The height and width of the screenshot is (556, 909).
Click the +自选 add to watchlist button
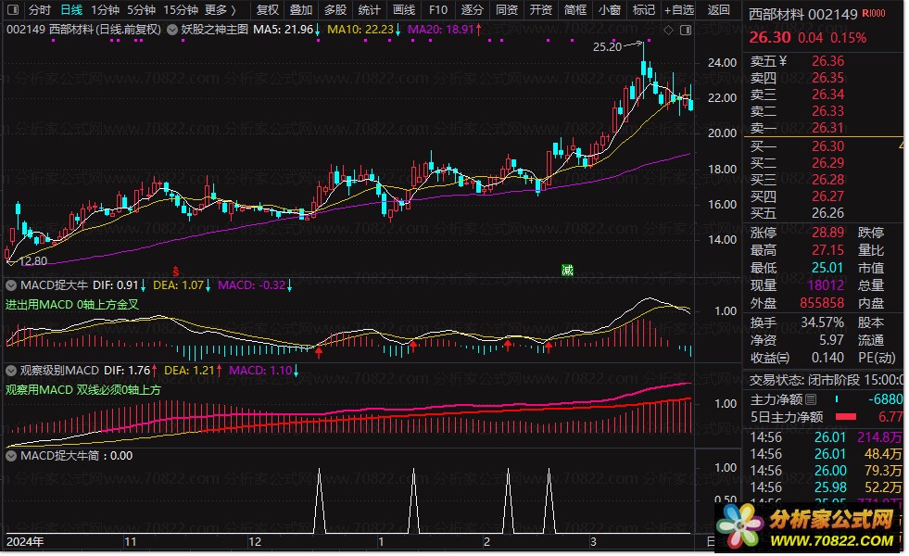tap(678, 10)
